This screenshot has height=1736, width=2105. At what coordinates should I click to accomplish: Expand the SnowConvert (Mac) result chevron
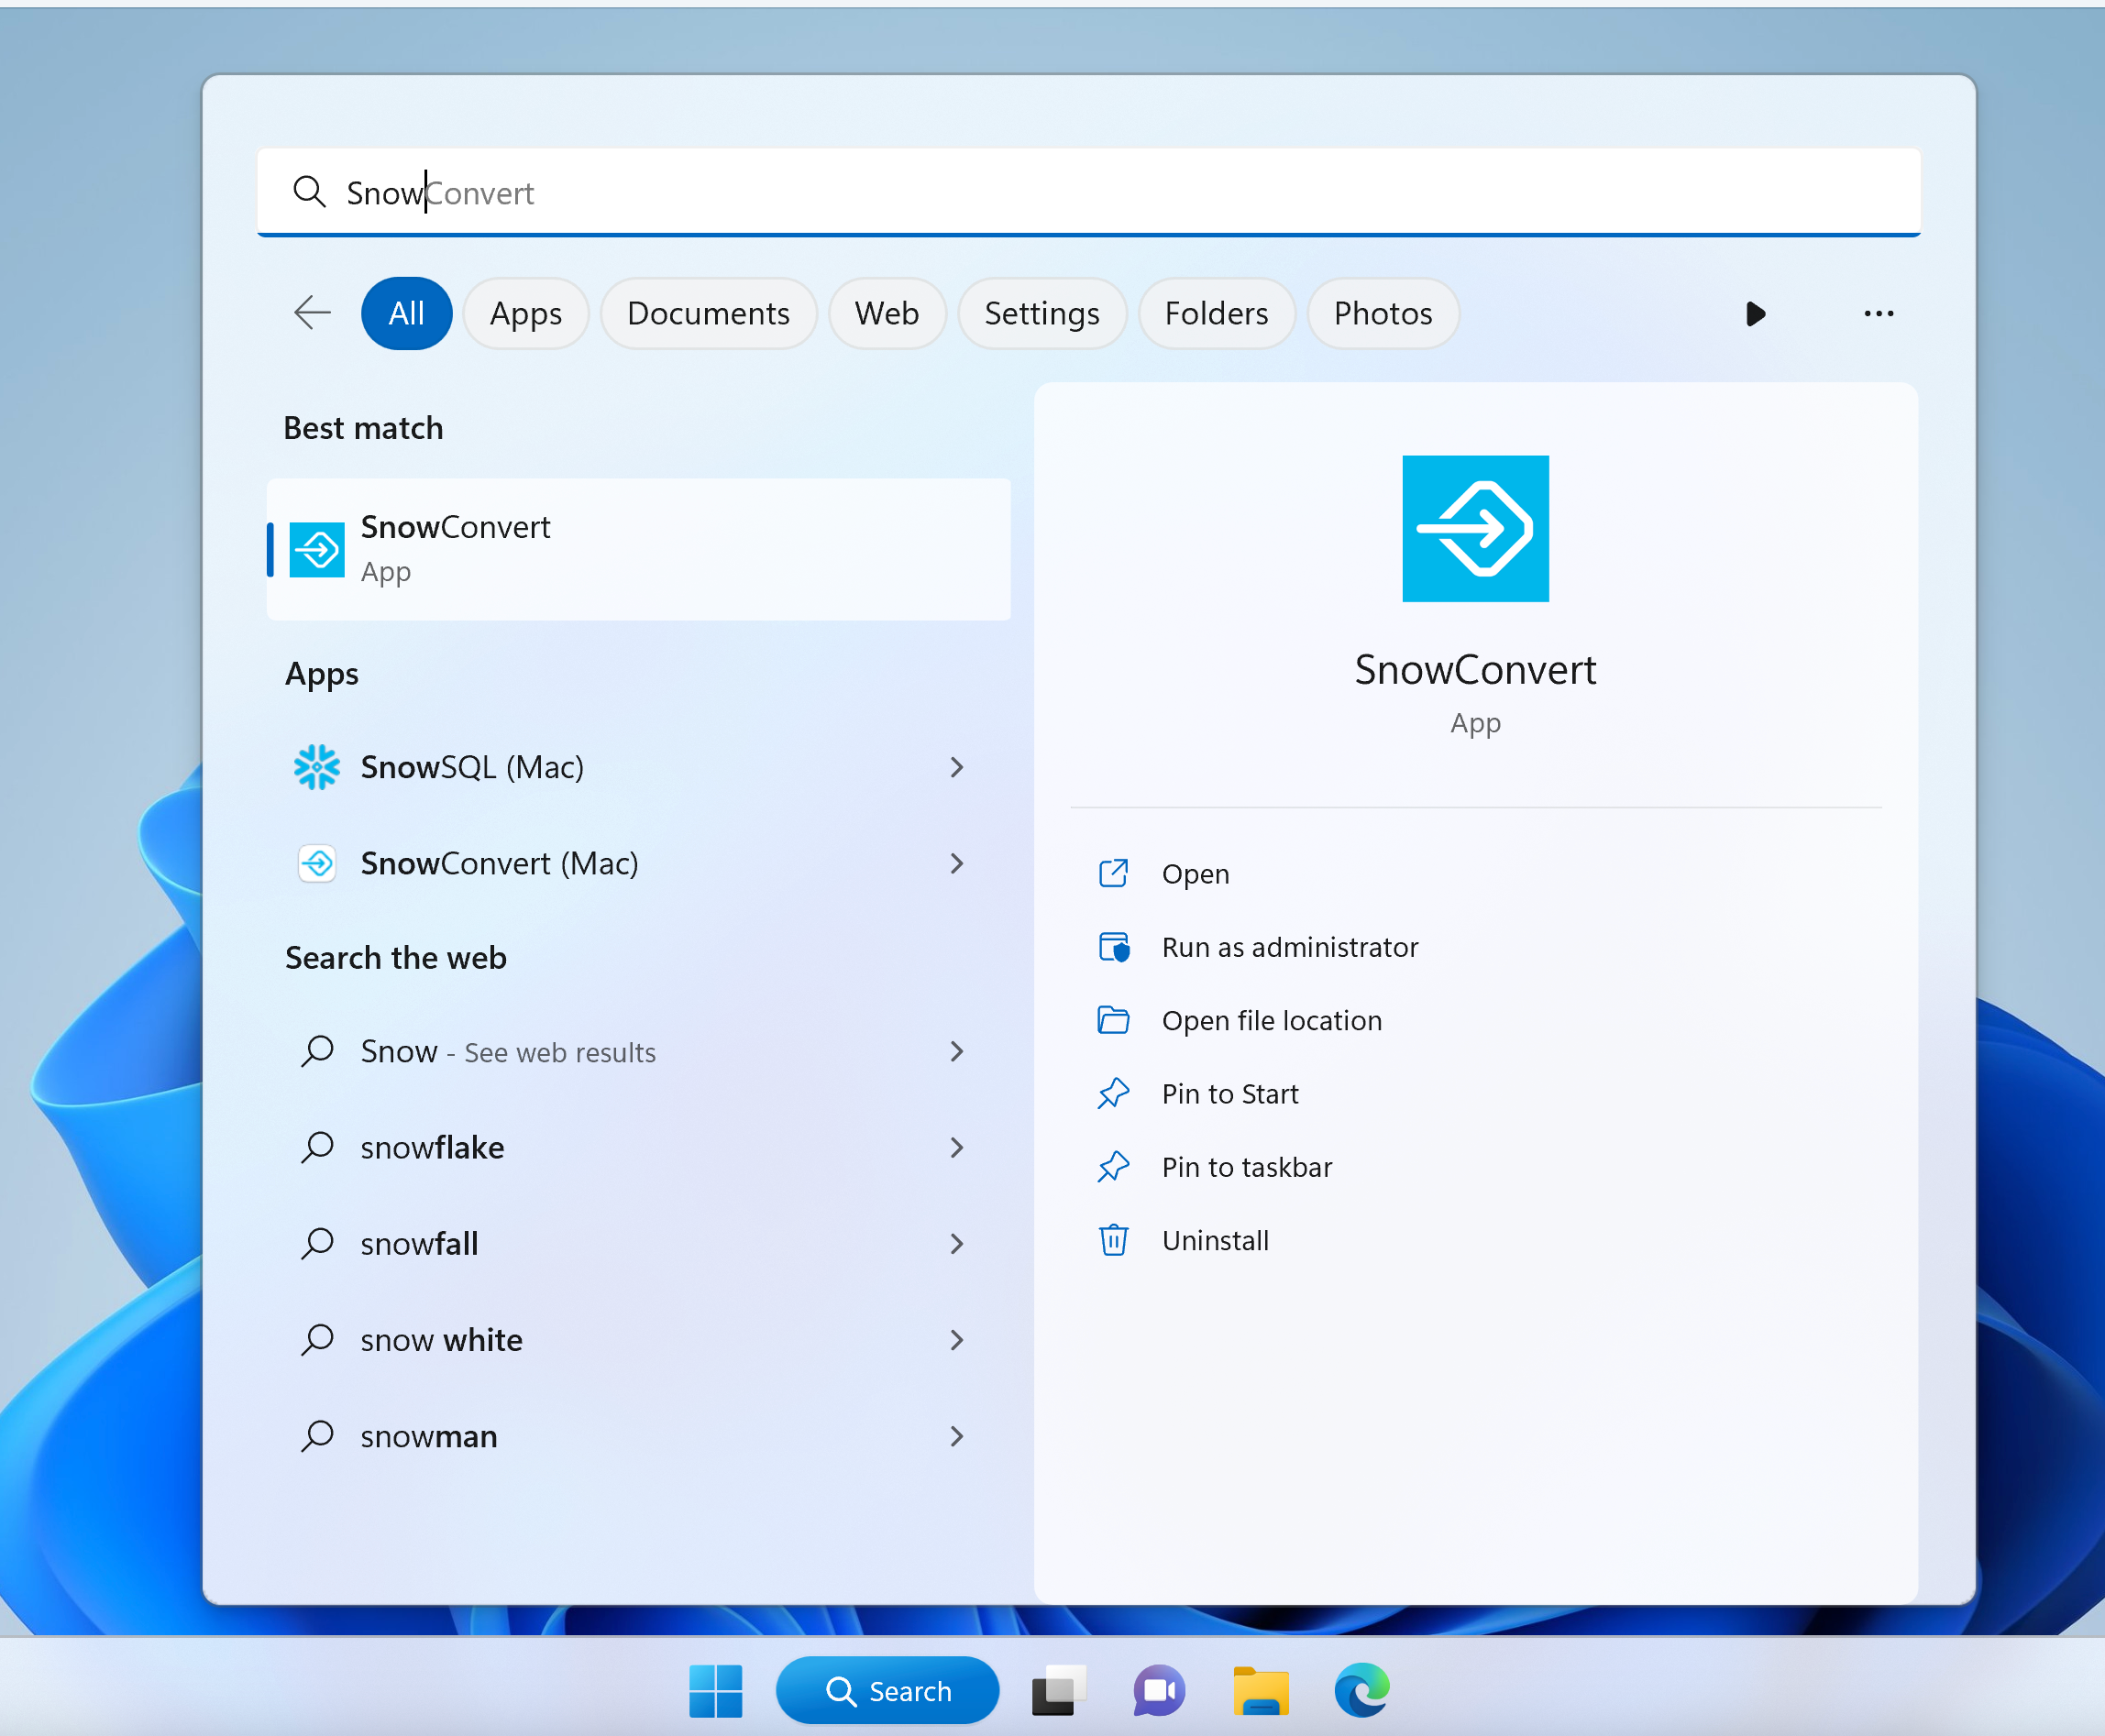[956, 863]
